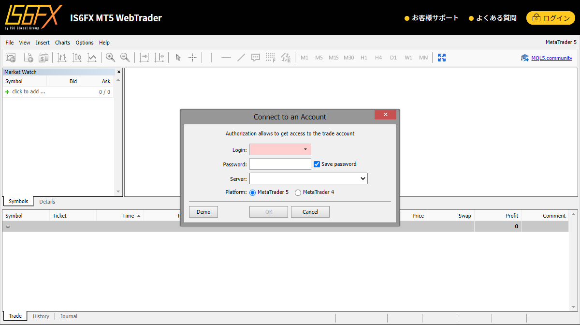Open the MQL5.community link

click(x=551, y=58)
